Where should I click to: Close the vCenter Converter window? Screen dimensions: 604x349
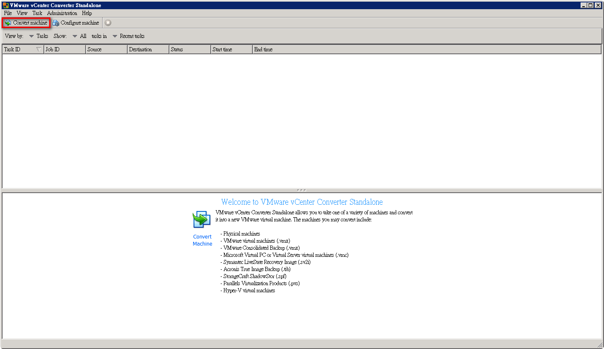[x=598, y=5]
